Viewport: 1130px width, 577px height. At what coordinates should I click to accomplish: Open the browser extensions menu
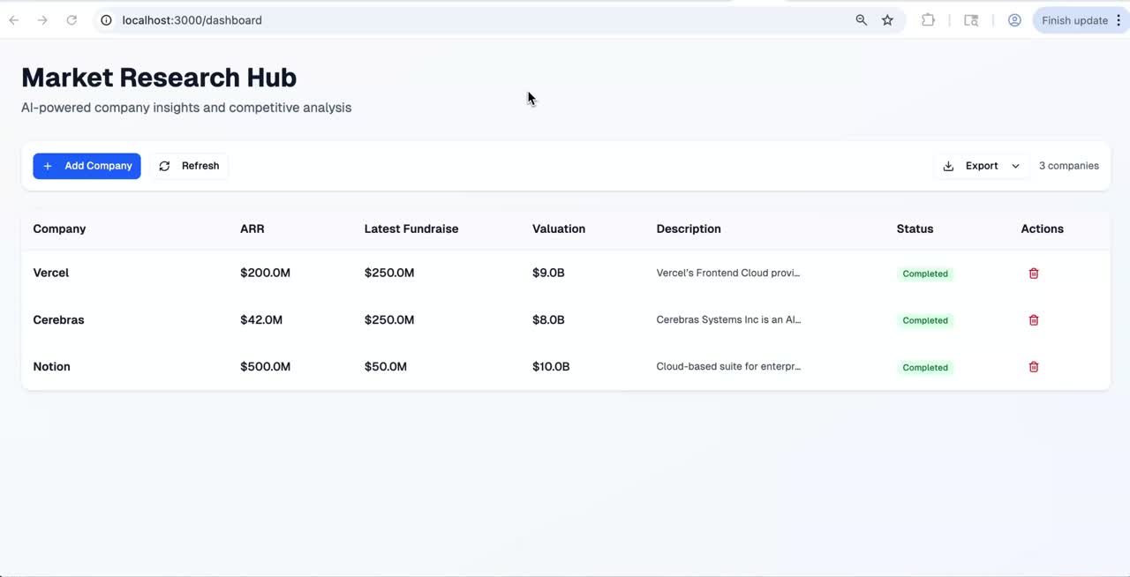928,20
